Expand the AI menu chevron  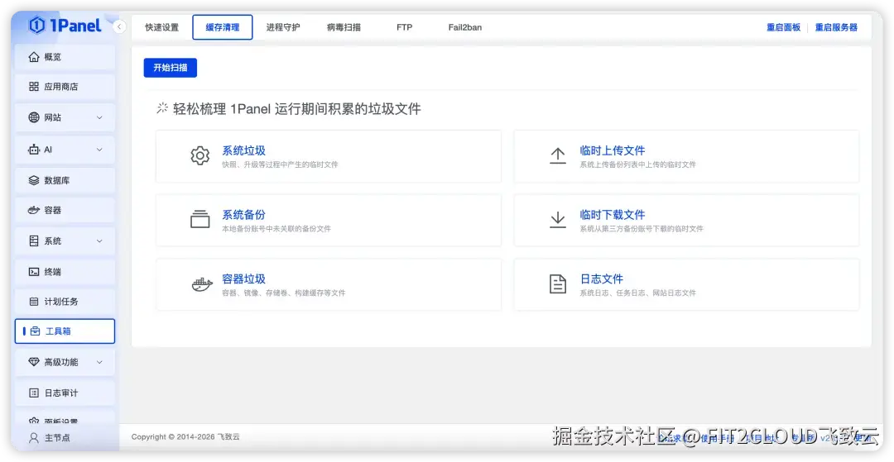click(x=99, y=150)
